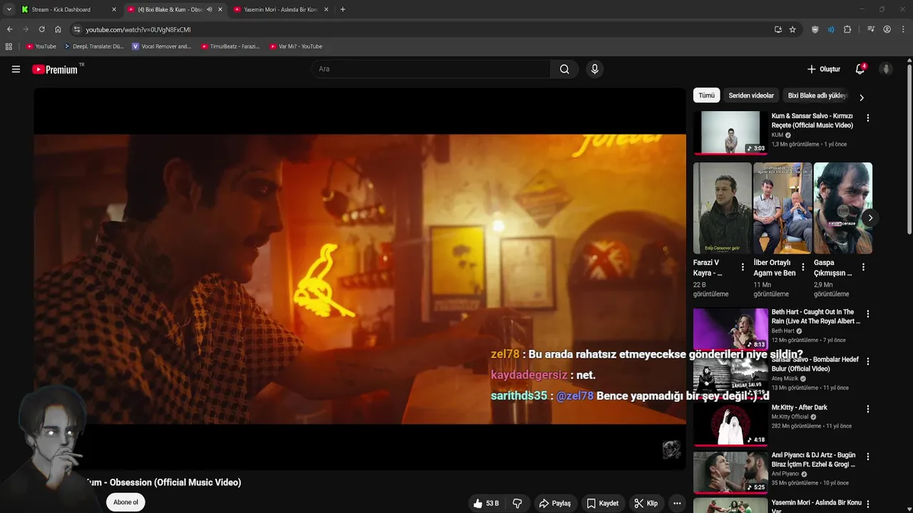Open Anıl Piyancı Bugün Biraz İçtim thumbnail

[x=730, y=472]
